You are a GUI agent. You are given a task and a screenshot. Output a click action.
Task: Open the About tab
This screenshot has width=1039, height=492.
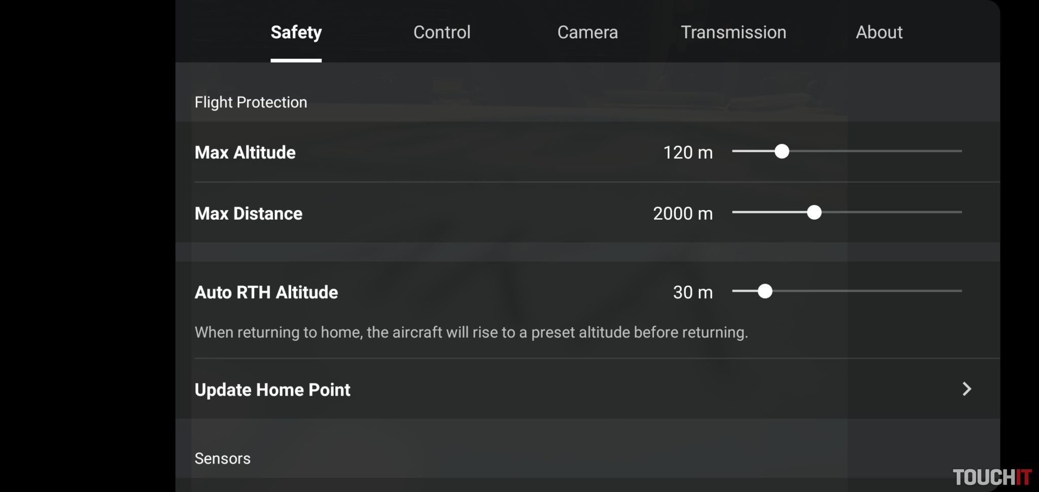tap(879, 32)
